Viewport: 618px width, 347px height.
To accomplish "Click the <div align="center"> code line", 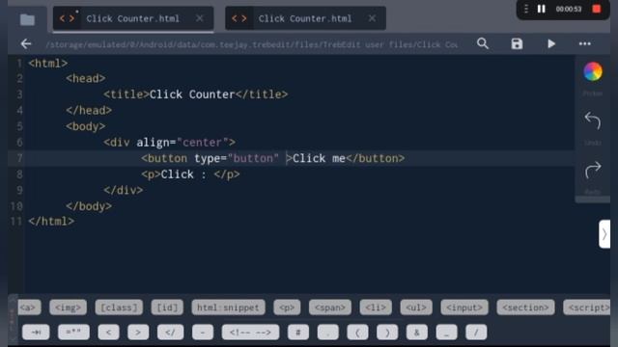I will point(170,142).
